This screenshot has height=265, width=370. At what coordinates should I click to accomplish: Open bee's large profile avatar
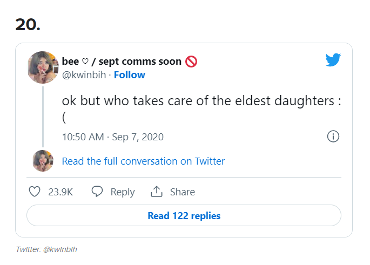point(43,67)
